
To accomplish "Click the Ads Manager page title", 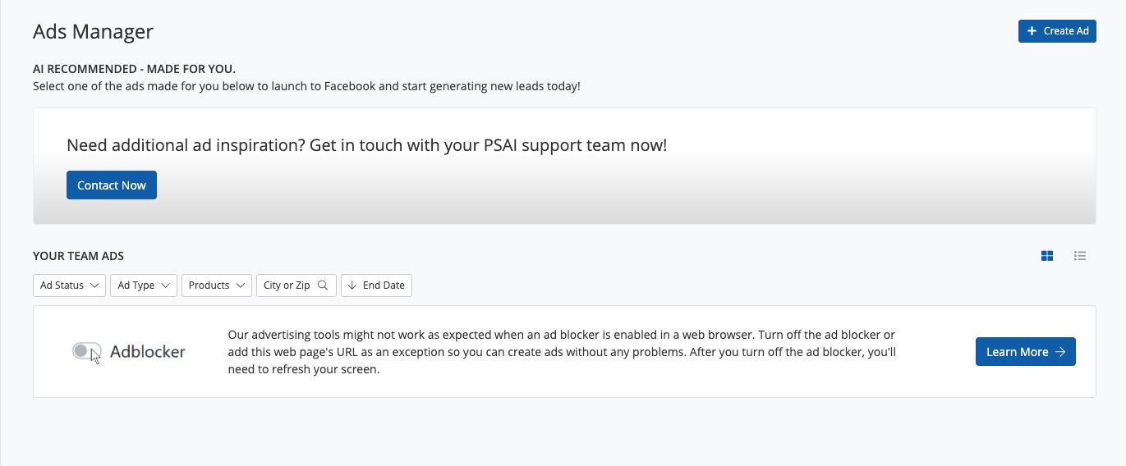I will 93,32.
